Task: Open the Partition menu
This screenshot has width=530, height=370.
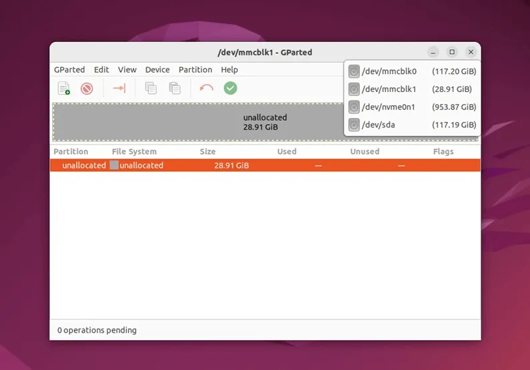Action: (x=195, y=69)
